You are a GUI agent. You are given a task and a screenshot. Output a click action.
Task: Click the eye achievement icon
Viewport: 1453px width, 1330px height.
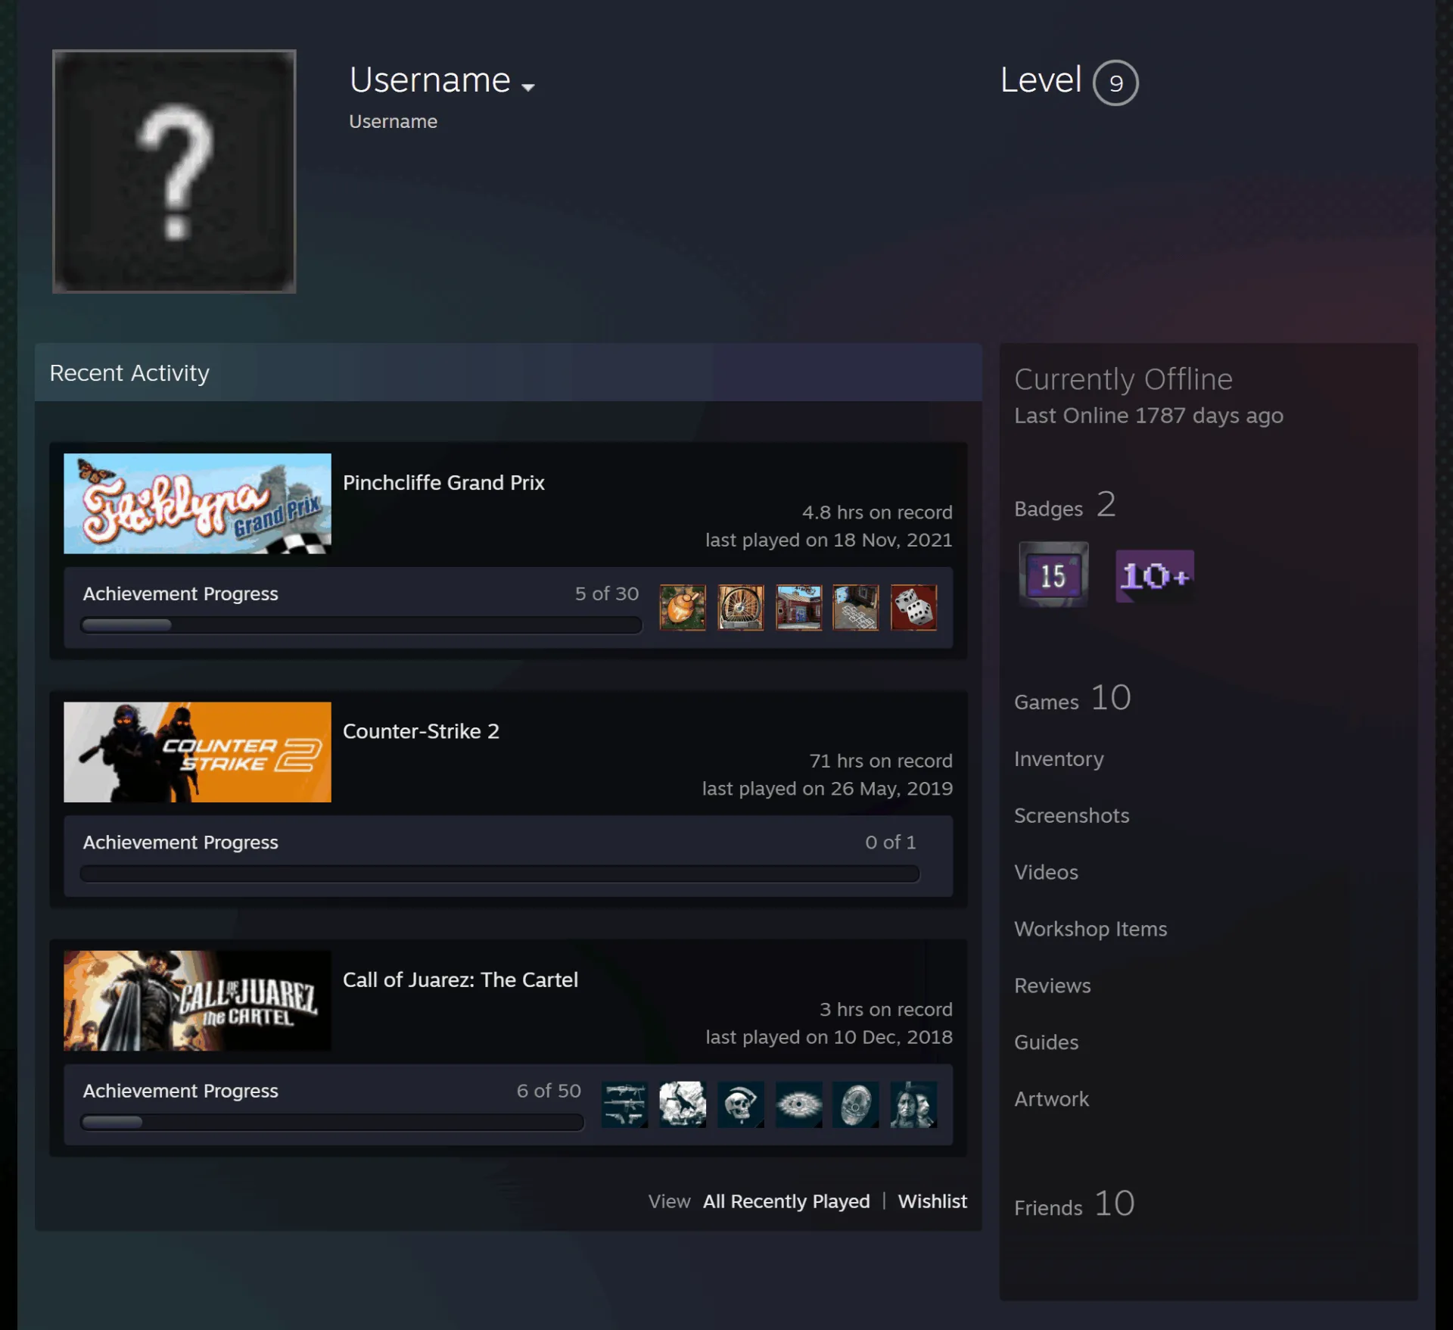click(798, 1104)
